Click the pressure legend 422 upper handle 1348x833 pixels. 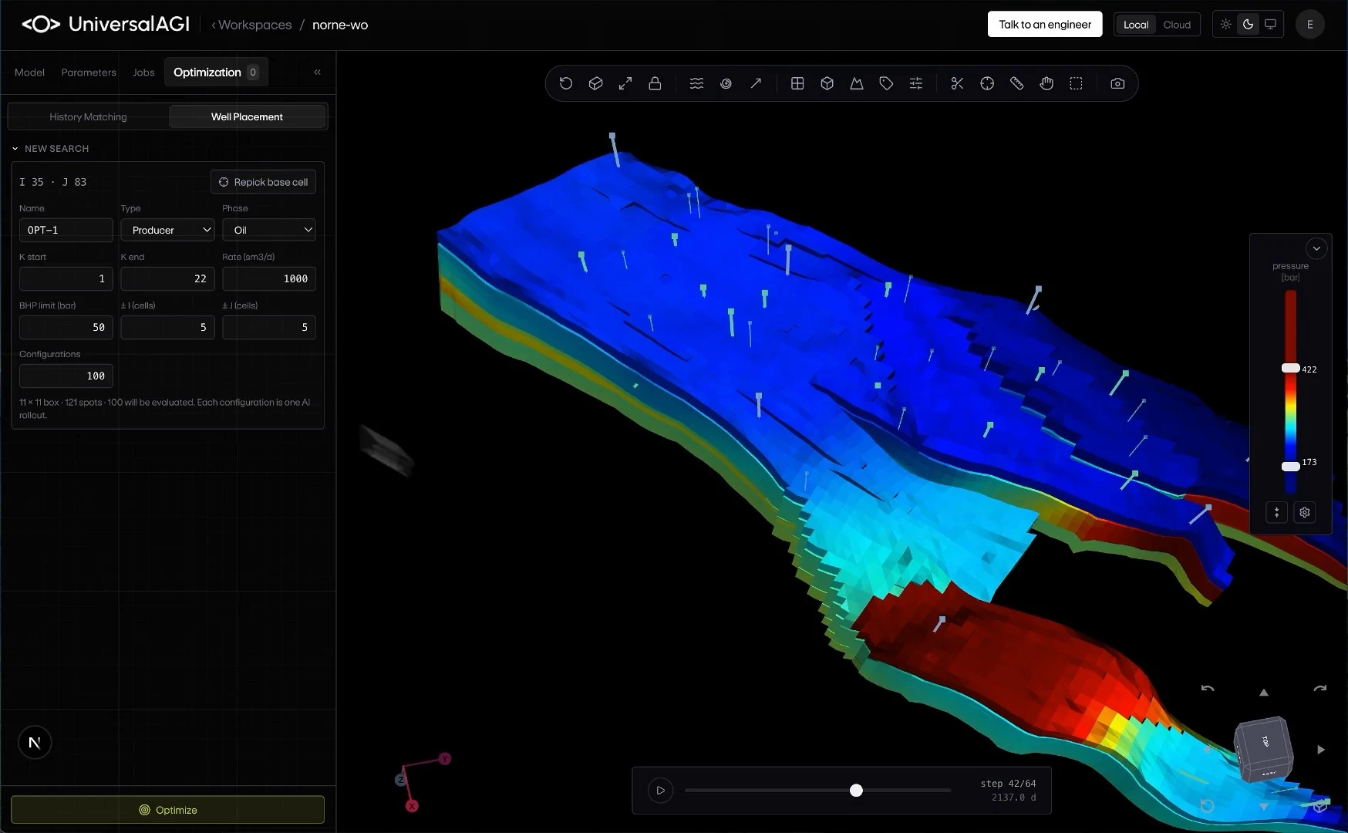pos(1290,368)
